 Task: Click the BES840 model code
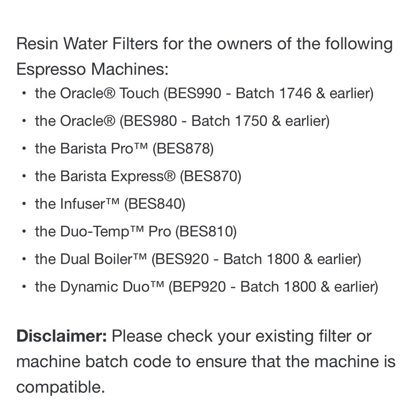tap(155, 204)
